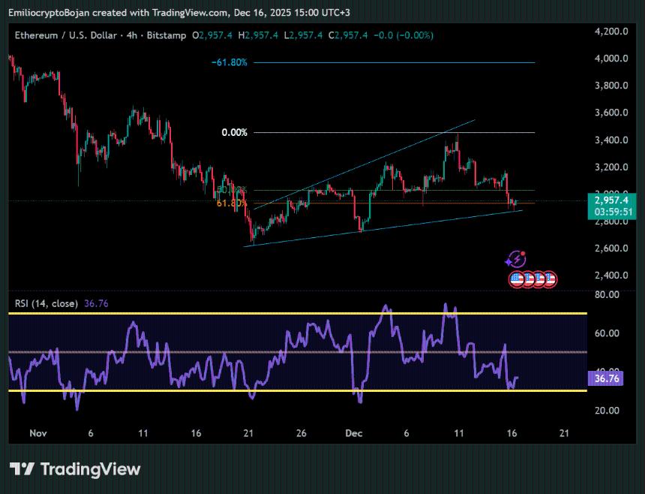Select the orange 61.80% Fibonacci label
This screenshot has height=494, width=645.
coord(231,203)
